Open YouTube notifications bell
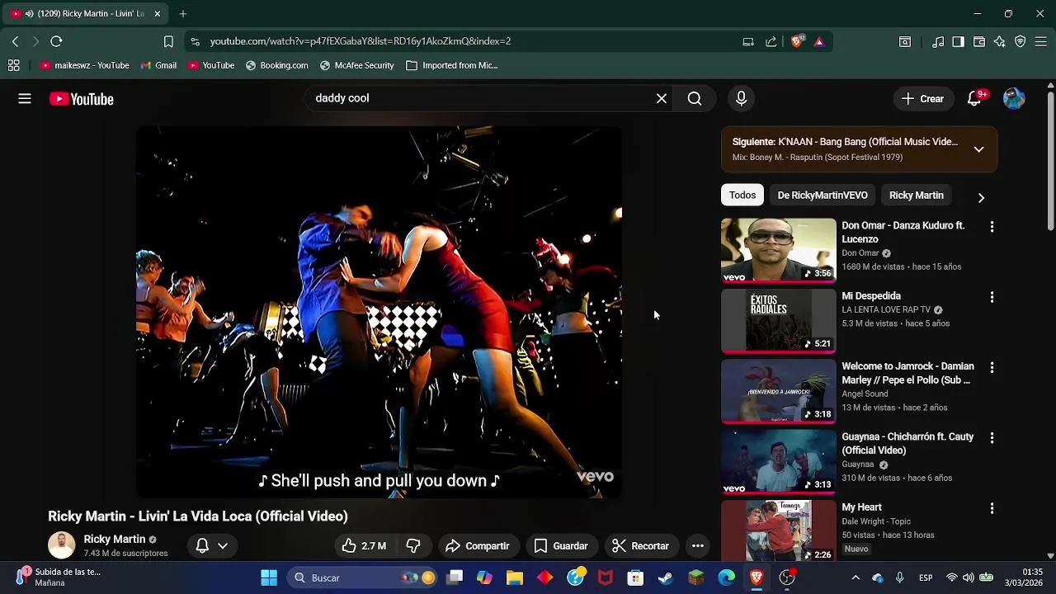 point(975,98)
